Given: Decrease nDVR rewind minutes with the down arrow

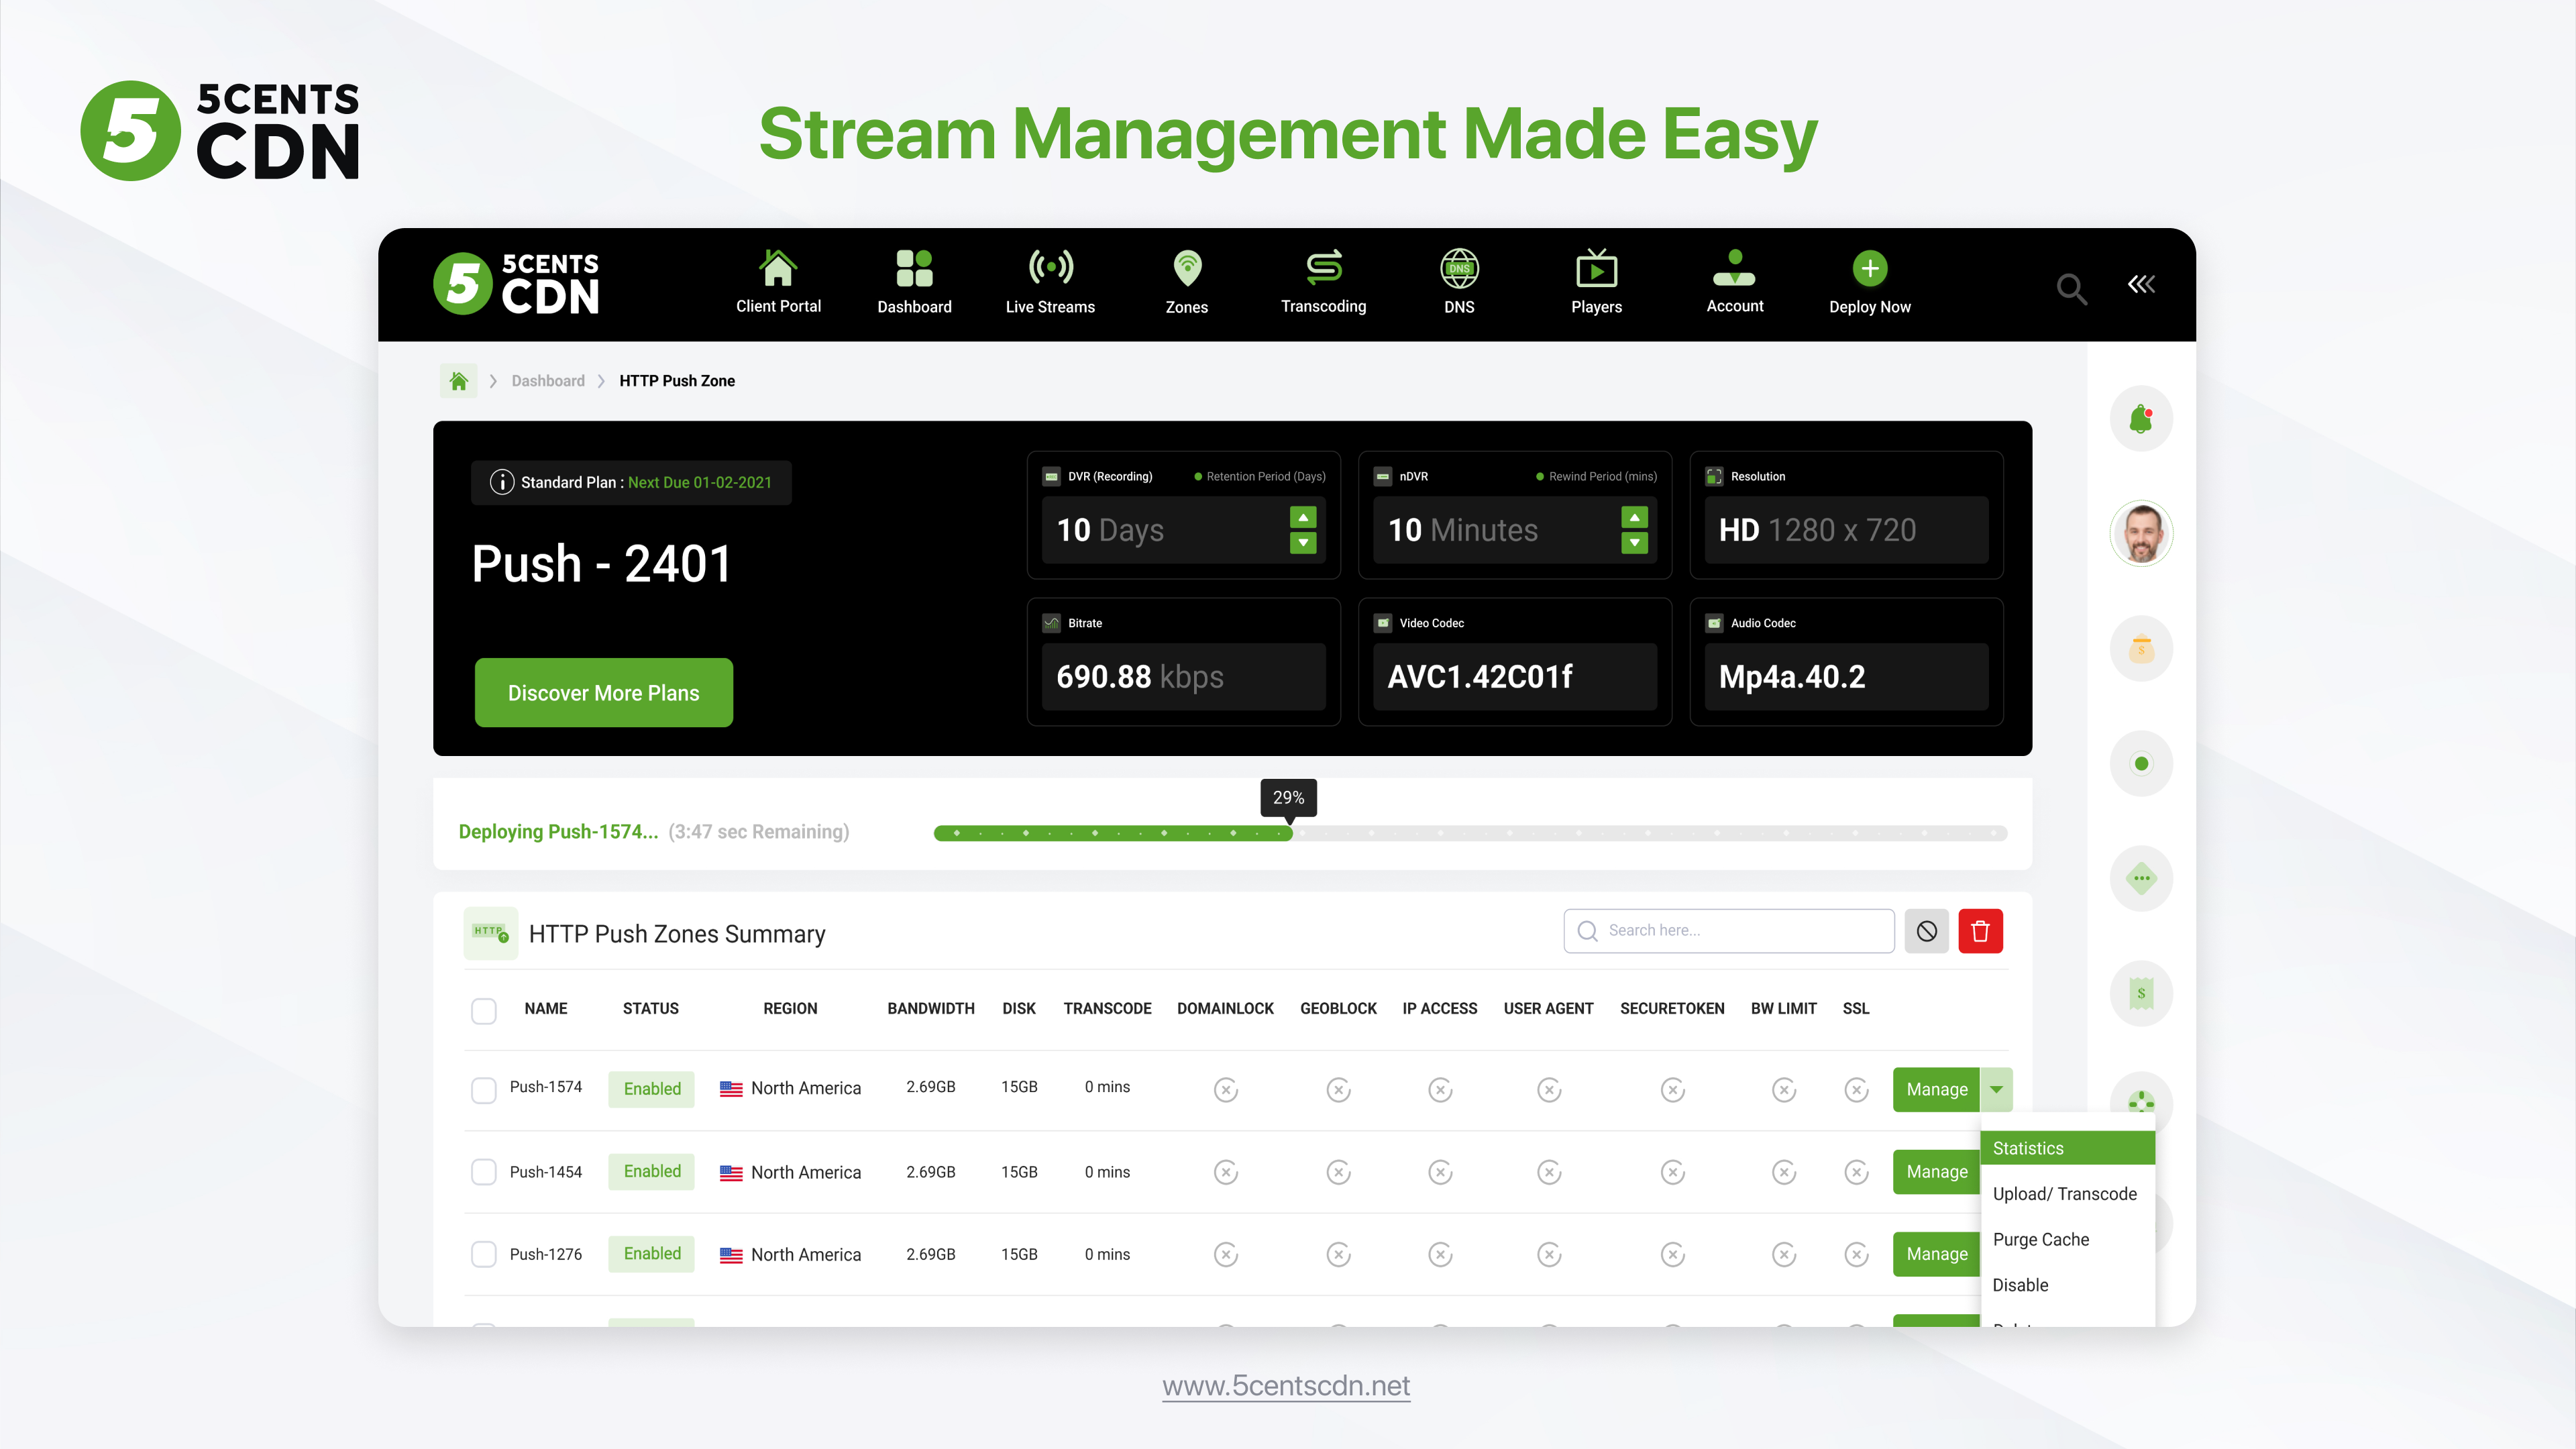Looking at the screenshot, I should [1634, 543].
